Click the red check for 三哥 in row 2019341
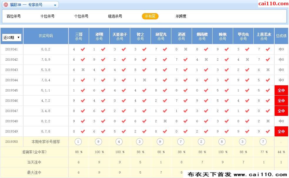 click(x=83, y=49)
